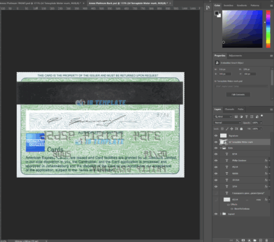Switch to Amex Platinum FRONT.psd document tab
The image size is (274, 242).
click(x=40, y=3)
